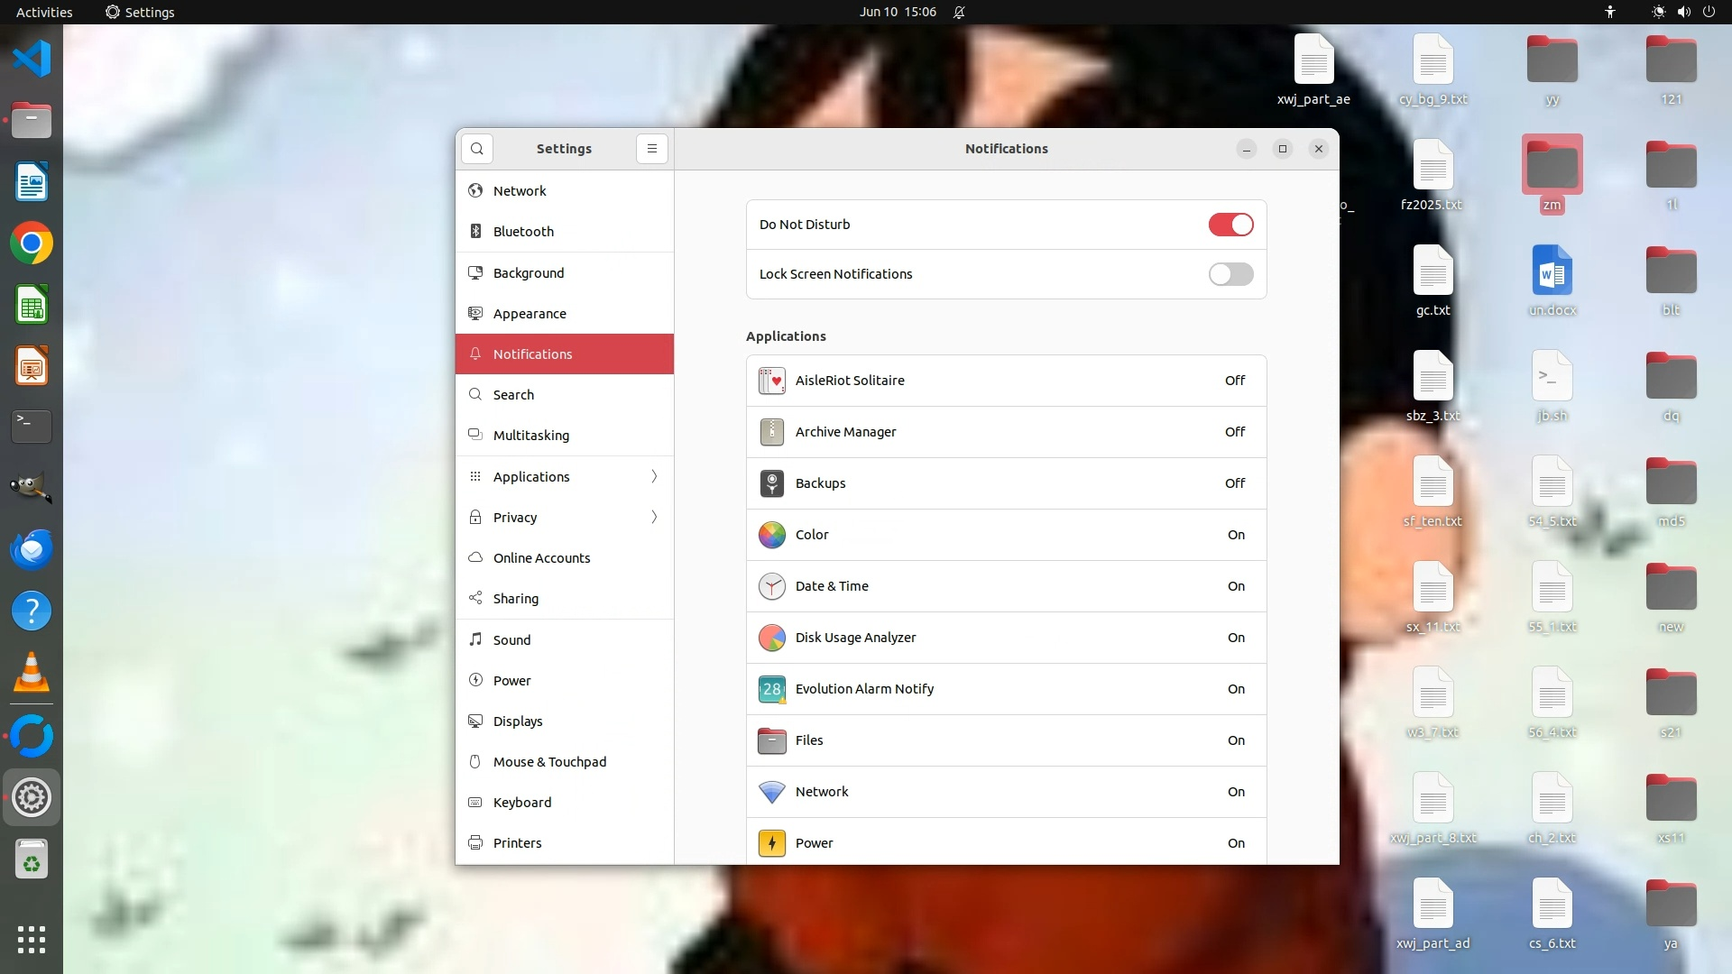
Task: Expand the Privacy sidebar chevron
Action: coord(654,518)
